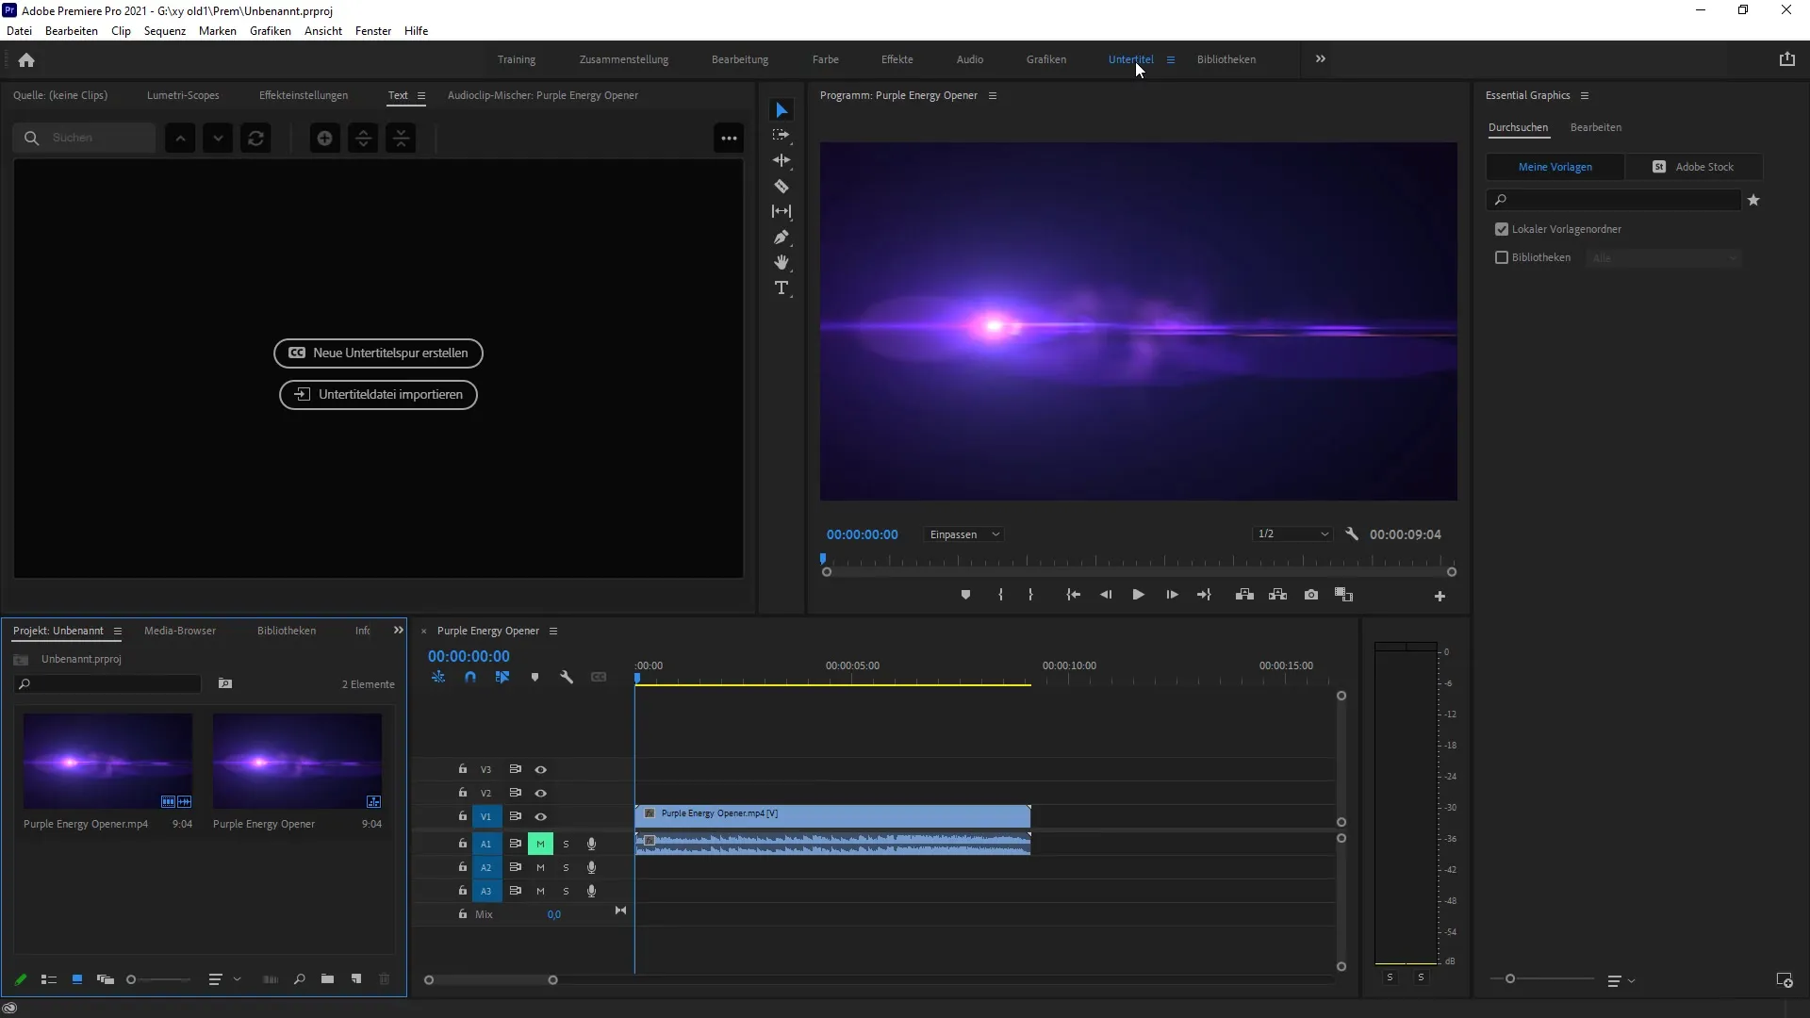Select the Selection tool arrow
This screenshot has width=1810, height=1018.
[781, 110]
